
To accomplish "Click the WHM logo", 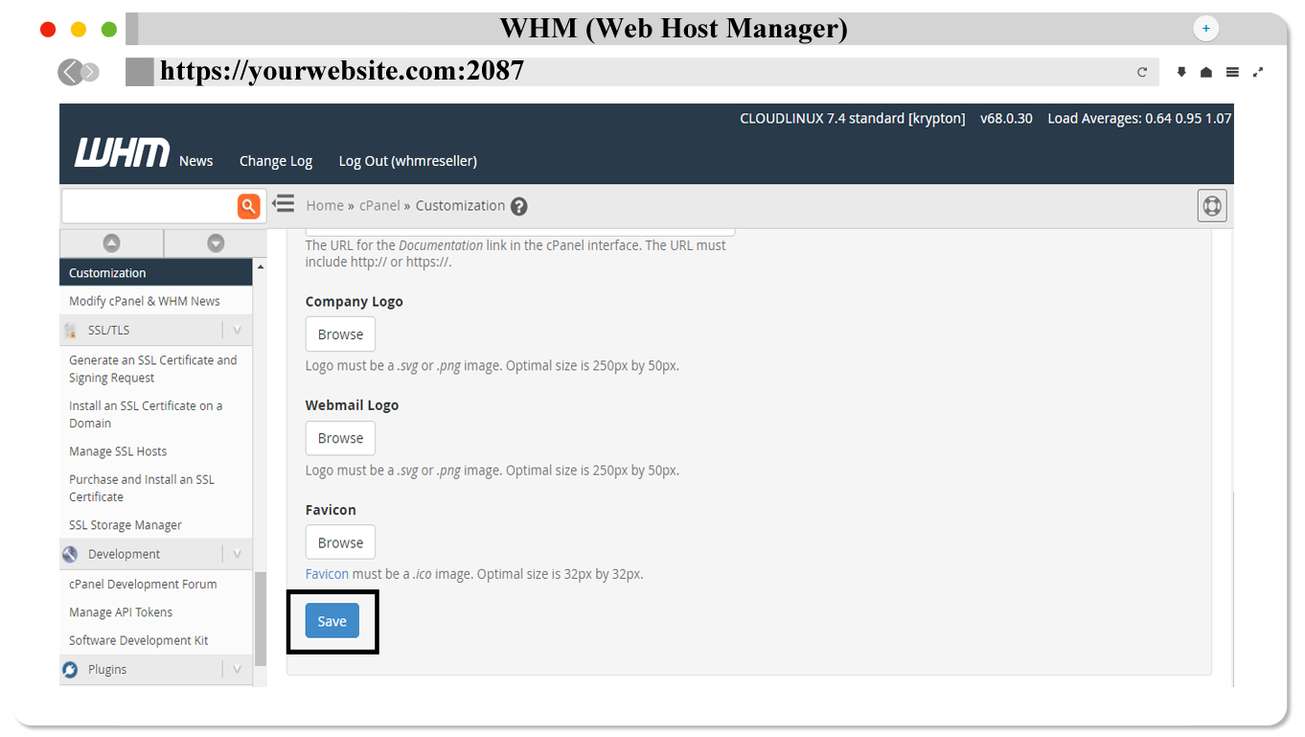I will coord(122,153).
